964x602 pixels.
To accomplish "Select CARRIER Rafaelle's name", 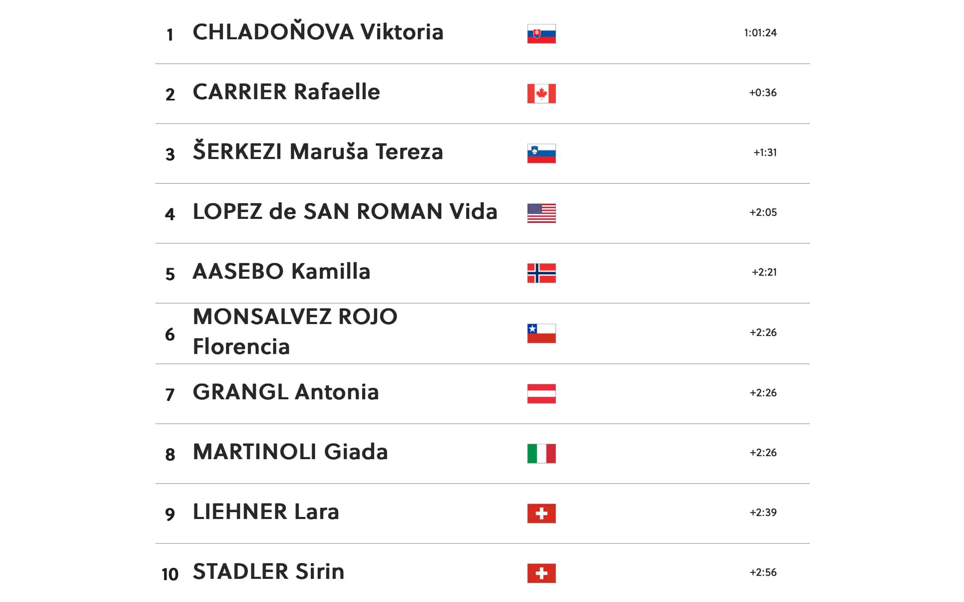I will [286, 92].
